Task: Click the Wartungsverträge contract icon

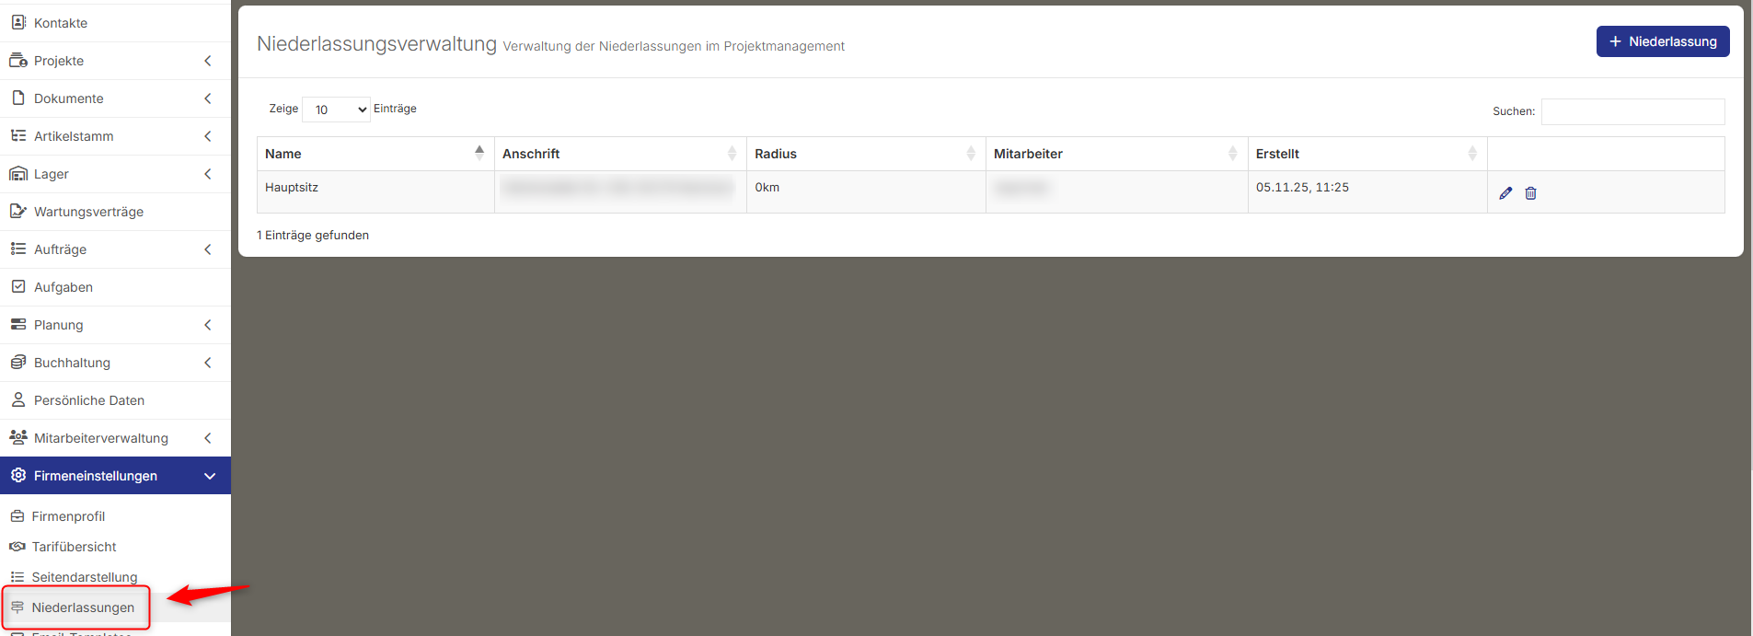Action: coord(18,212)
